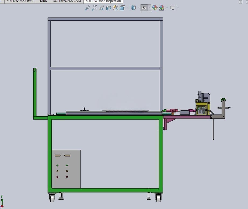Click the Zoom to Fit icon
The width and height of the screenshot is (248, 209).
coord(87,8)
